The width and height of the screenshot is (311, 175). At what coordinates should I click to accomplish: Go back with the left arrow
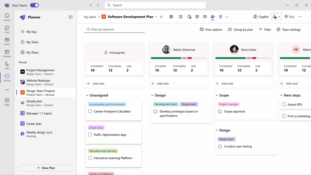point(91,5)
